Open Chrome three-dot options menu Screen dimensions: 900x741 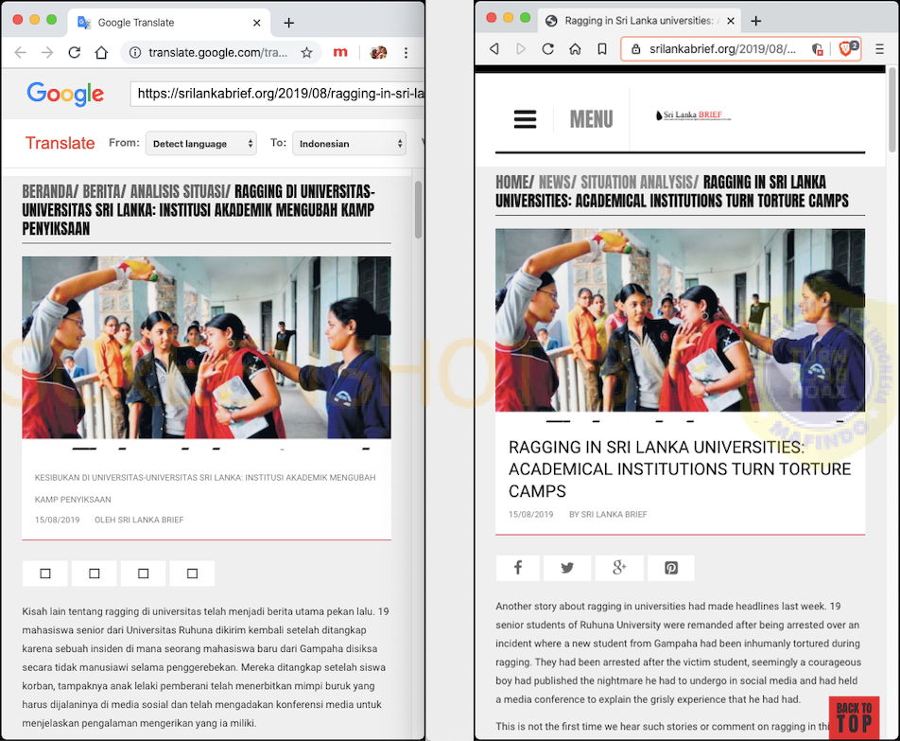click(x=406, y=53)
